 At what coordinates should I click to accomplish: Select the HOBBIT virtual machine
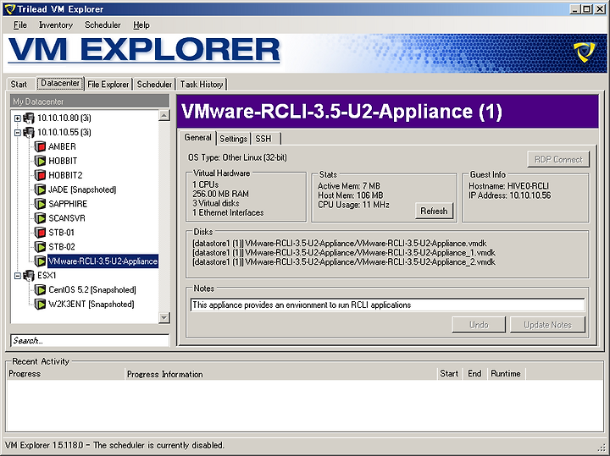[63, 161]
